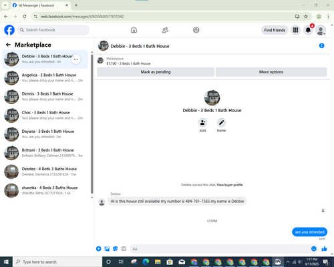334x267 pixels.
Task: Open the Friends icon in top navigation
Action: coord(165,30)
